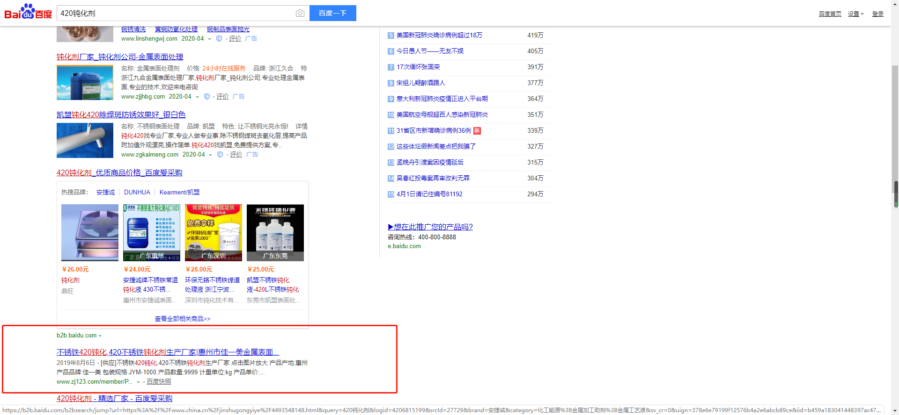The image size is (899, 415).
Task: Click blue barrel thumbnail of zjjhbg result
Action: click(85, 83)
